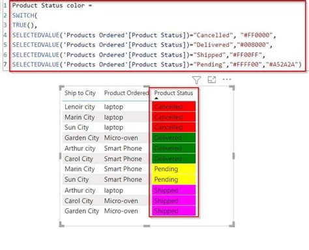Click the TRUE() line in formula
This screenshot has width=309, height=250.
[25, 25]
